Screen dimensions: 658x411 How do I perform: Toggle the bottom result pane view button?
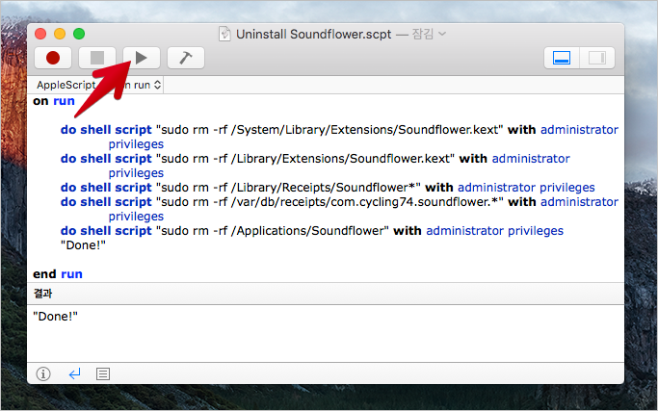coord(562,58)
